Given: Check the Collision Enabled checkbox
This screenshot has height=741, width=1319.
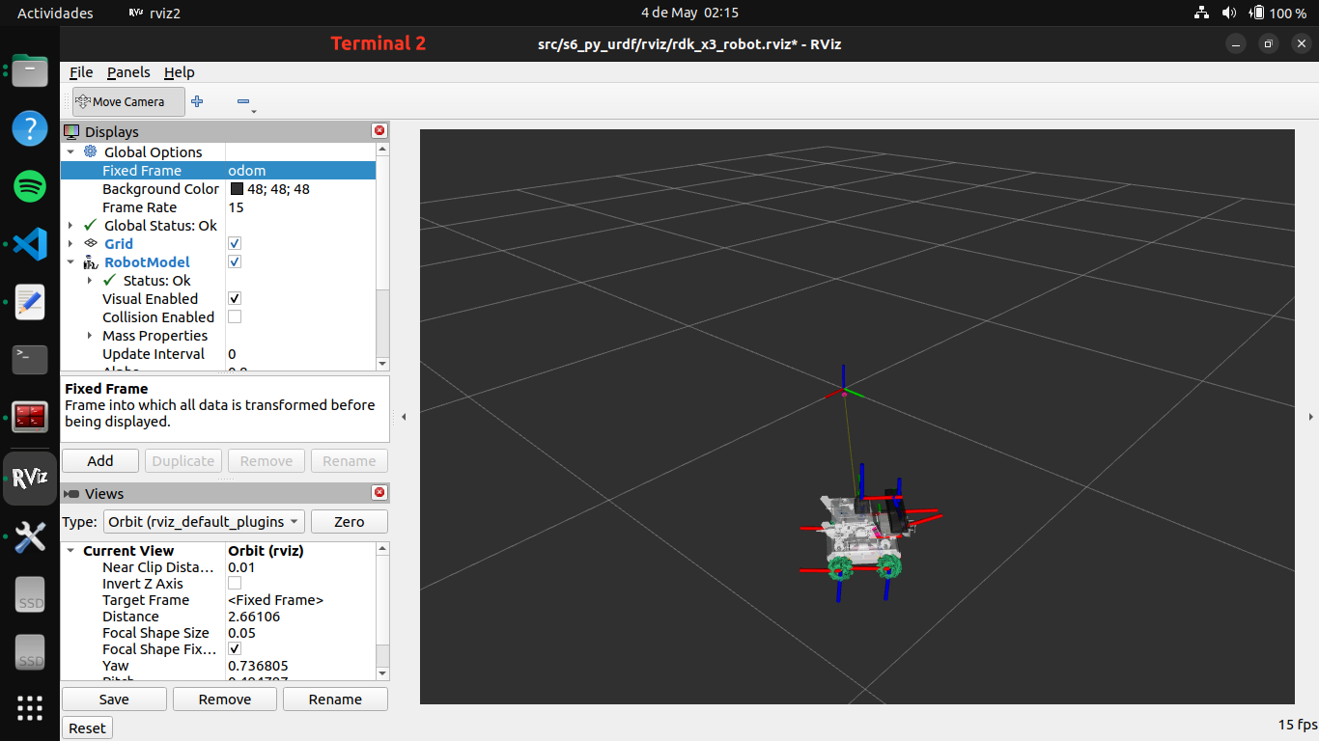Looking at the screenshot, I should (235, 316).
